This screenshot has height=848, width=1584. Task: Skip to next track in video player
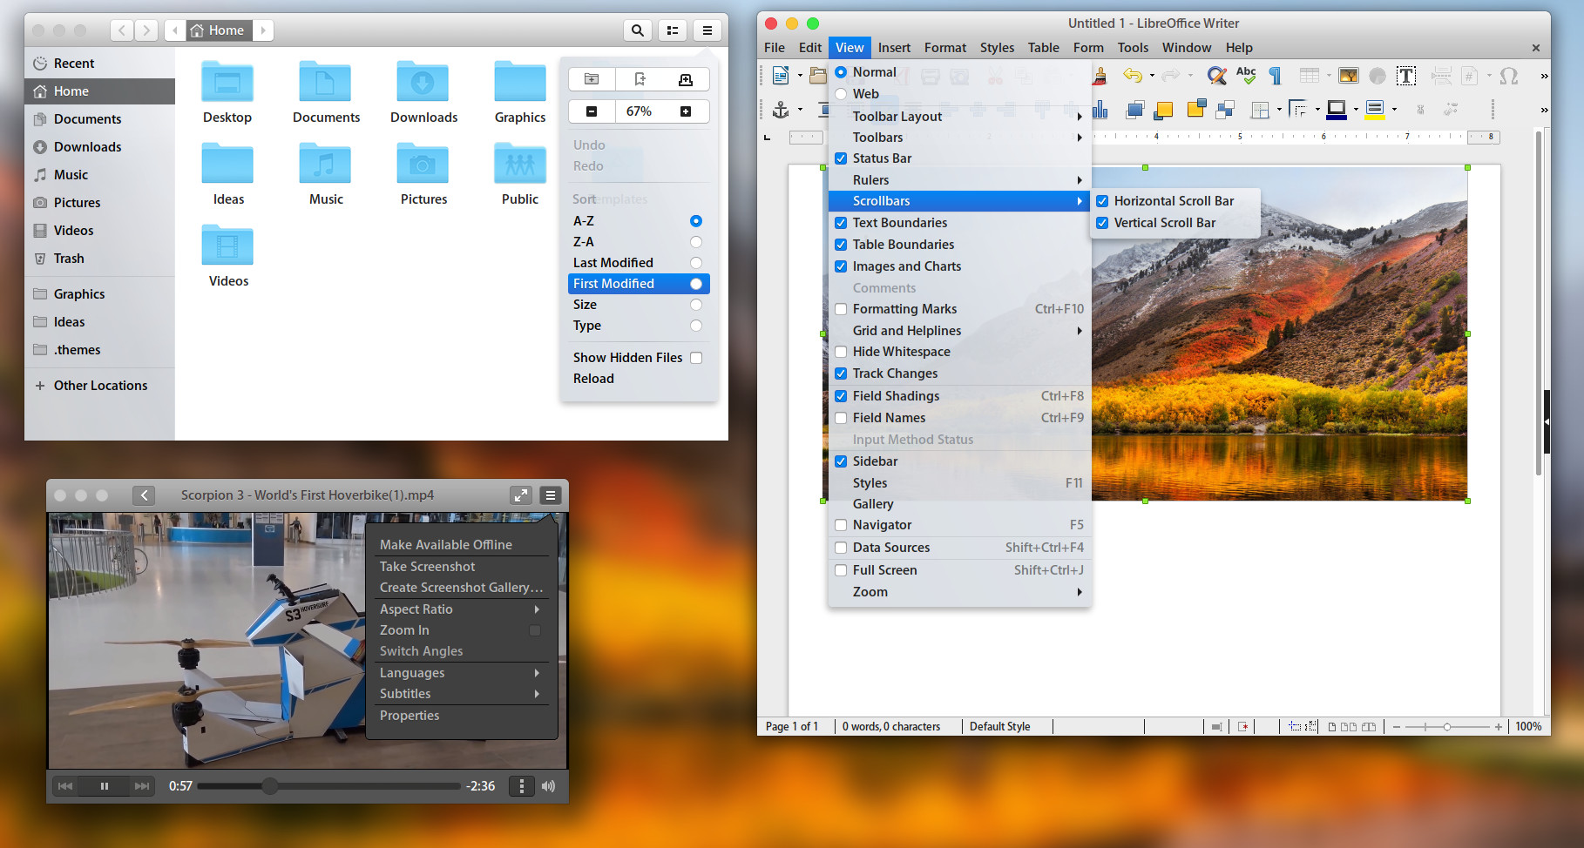click(141, 786)
